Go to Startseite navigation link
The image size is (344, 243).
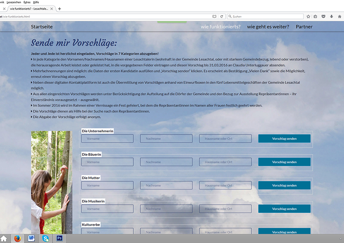pyautogui.click(x=42, y=27)
